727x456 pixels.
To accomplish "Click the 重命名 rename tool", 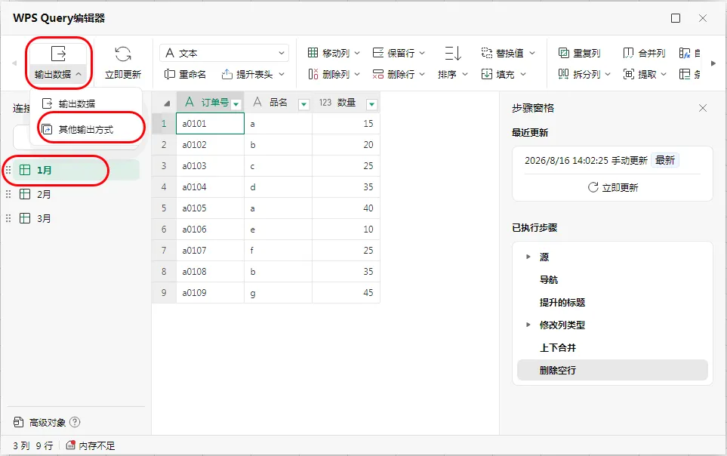I will tap(186, 74).
